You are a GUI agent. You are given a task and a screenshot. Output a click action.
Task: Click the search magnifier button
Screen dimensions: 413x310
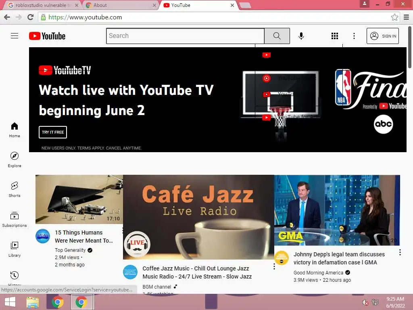[277, 36]
